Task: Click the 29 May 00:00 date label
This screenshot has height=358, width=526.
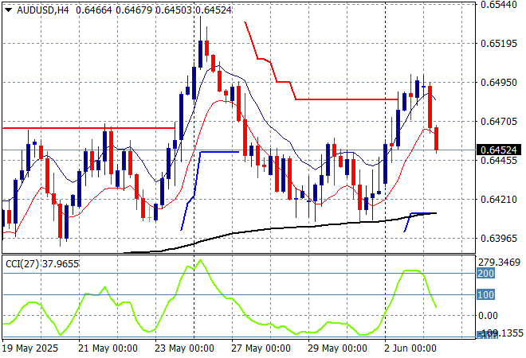Action: click(337, 348)
